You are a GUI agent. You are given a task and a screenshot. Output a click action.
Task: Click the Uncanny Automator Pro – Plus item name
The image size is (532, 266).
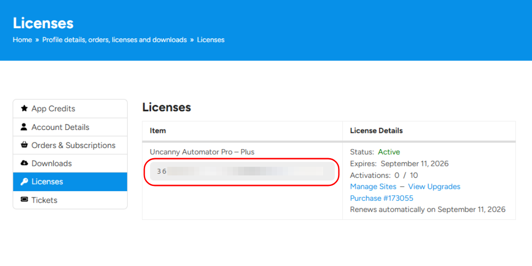tap(202, 152)
